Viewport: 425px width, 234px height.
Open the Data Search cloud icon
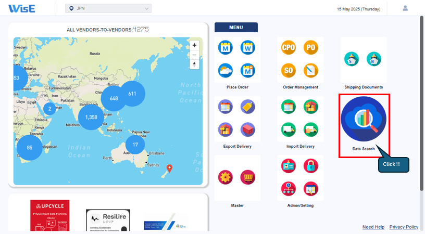pyautogui.click(x=363, y=119)
